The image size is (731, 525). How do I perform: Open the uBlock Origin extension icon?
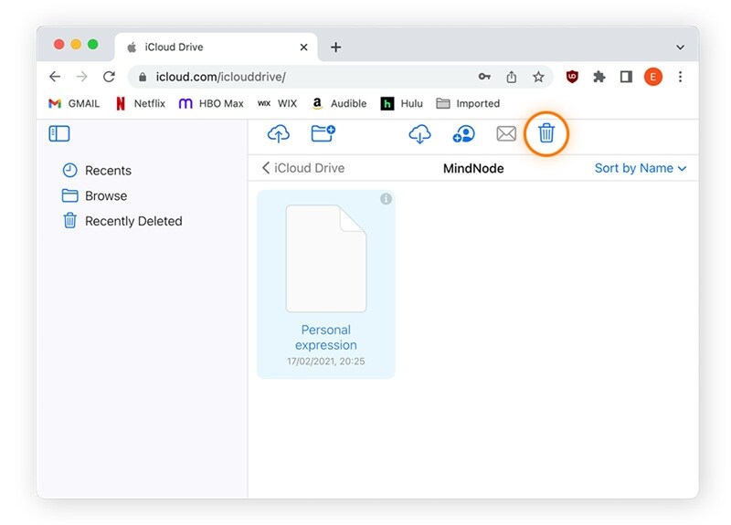[572, 77]
